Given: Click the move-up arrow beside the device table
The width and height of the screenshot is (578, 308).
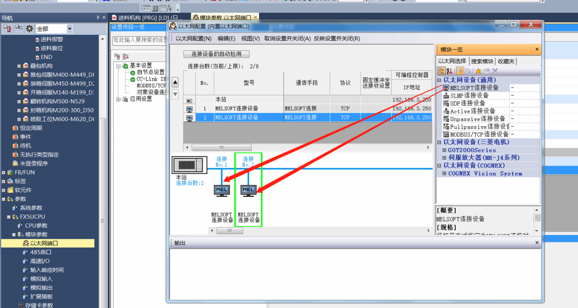Looking at the screenshot, I should pos(175,82).
